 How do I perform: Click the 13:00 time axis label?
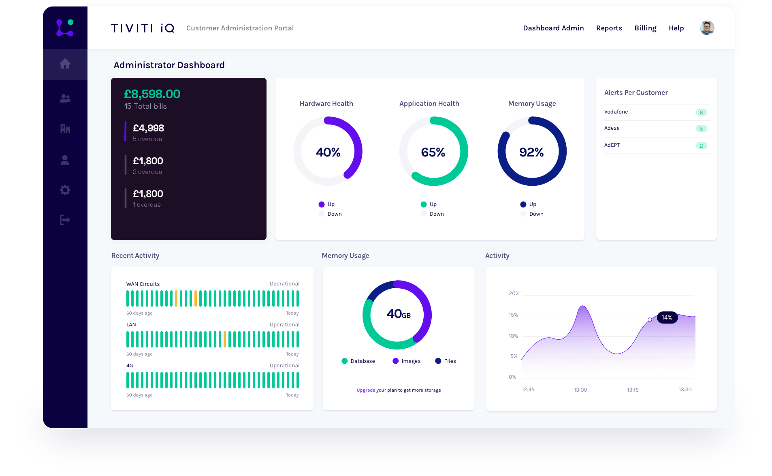[x=580, y=390]
